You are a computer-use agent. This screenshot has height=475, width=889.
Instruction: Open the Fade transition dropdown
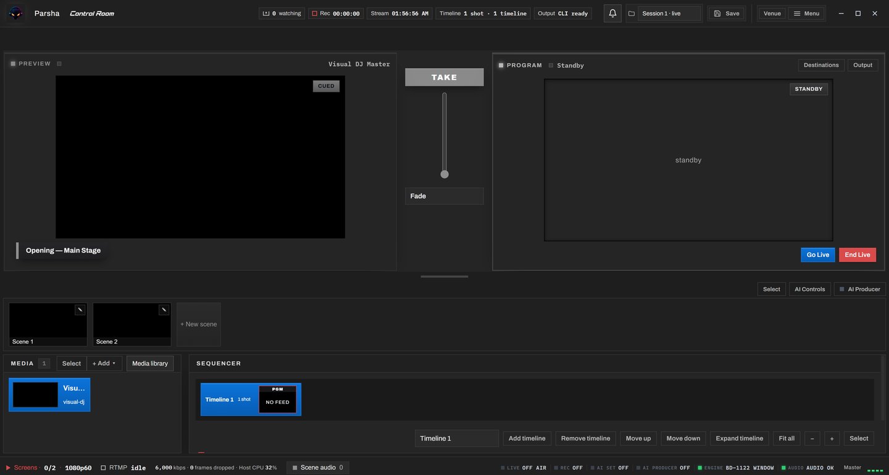click(x=444, y=196)
